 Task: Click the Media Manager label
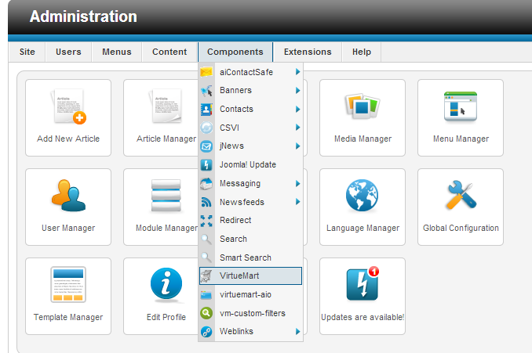pyautogui.click(x=363, y=139)
